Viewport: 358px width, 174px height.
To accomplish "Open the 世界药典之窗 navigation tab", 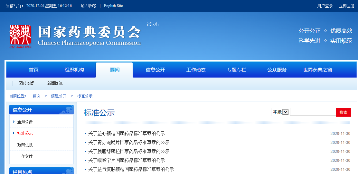I will (x=317, y=70).
